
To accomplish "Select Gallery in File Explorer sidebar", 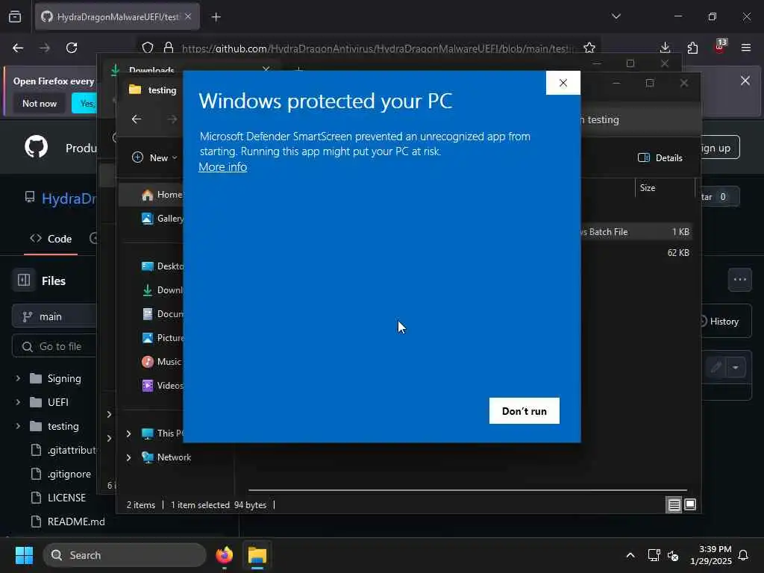I will 162,219.
